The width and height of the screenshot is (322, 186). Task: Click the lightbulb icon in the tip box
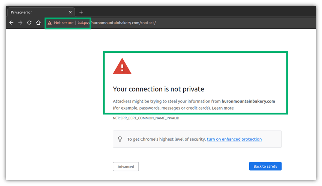click(x=120, y=139)
